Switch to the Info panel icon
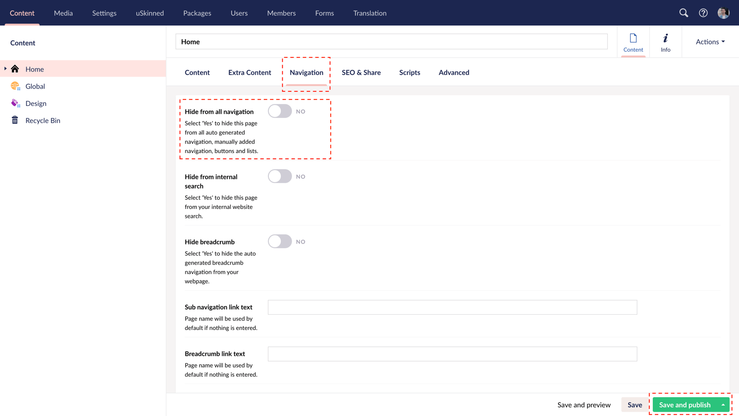The image size is (739, 416). click(x=665, y=41)
